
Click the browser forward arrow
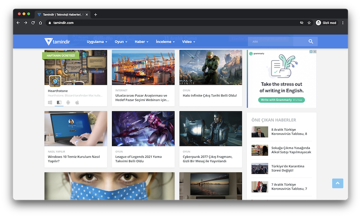coord(26,23)
